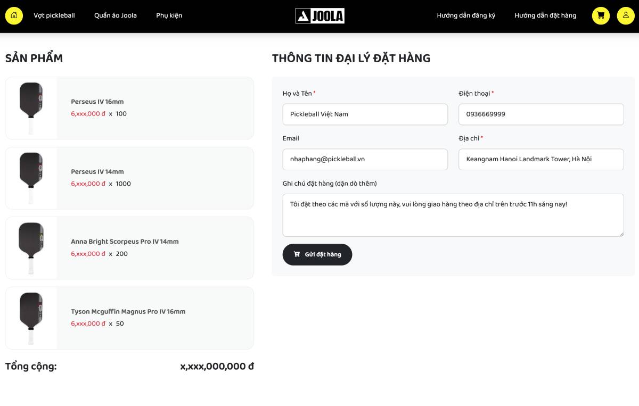Open the Phụ kiện menu

click(x=169, y=15)
